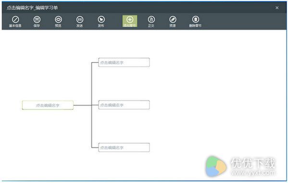The width and height of the screenshot is (288, 183).
Task: Click the 发送 send icon
Action: coord(80,19)
